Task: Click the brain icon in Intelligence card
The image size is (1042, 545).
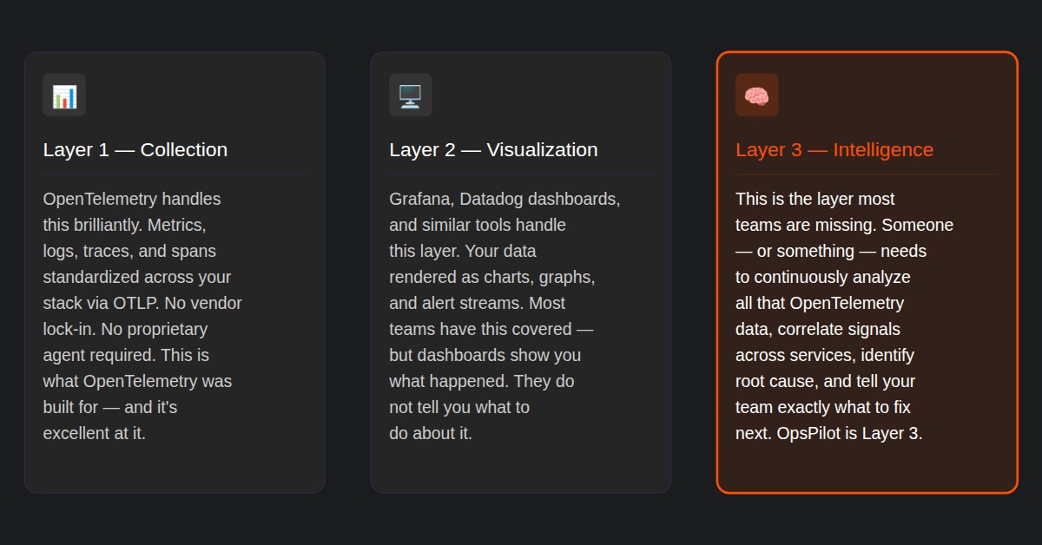Action: tap(756, 95)
